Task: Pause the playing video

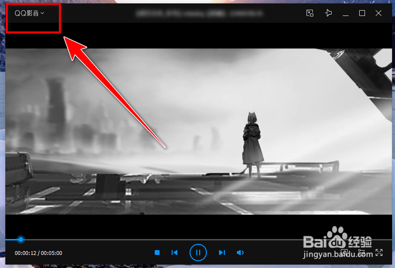Action: 198,253
